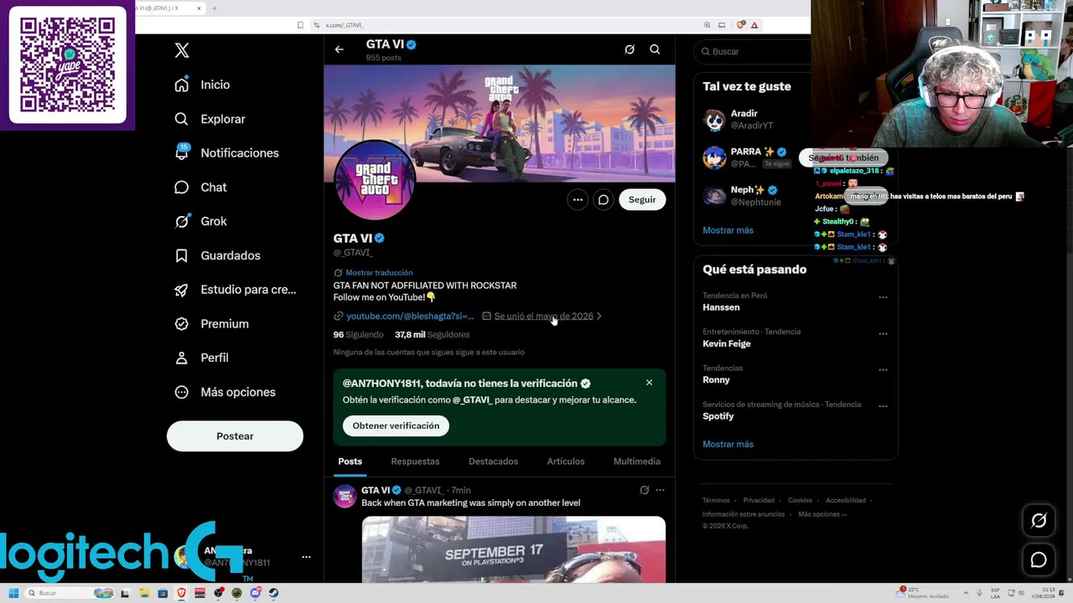Viewport: 1073px width, 603px height.
Task: Click Obtener verificación button
Action: point(396,425)
